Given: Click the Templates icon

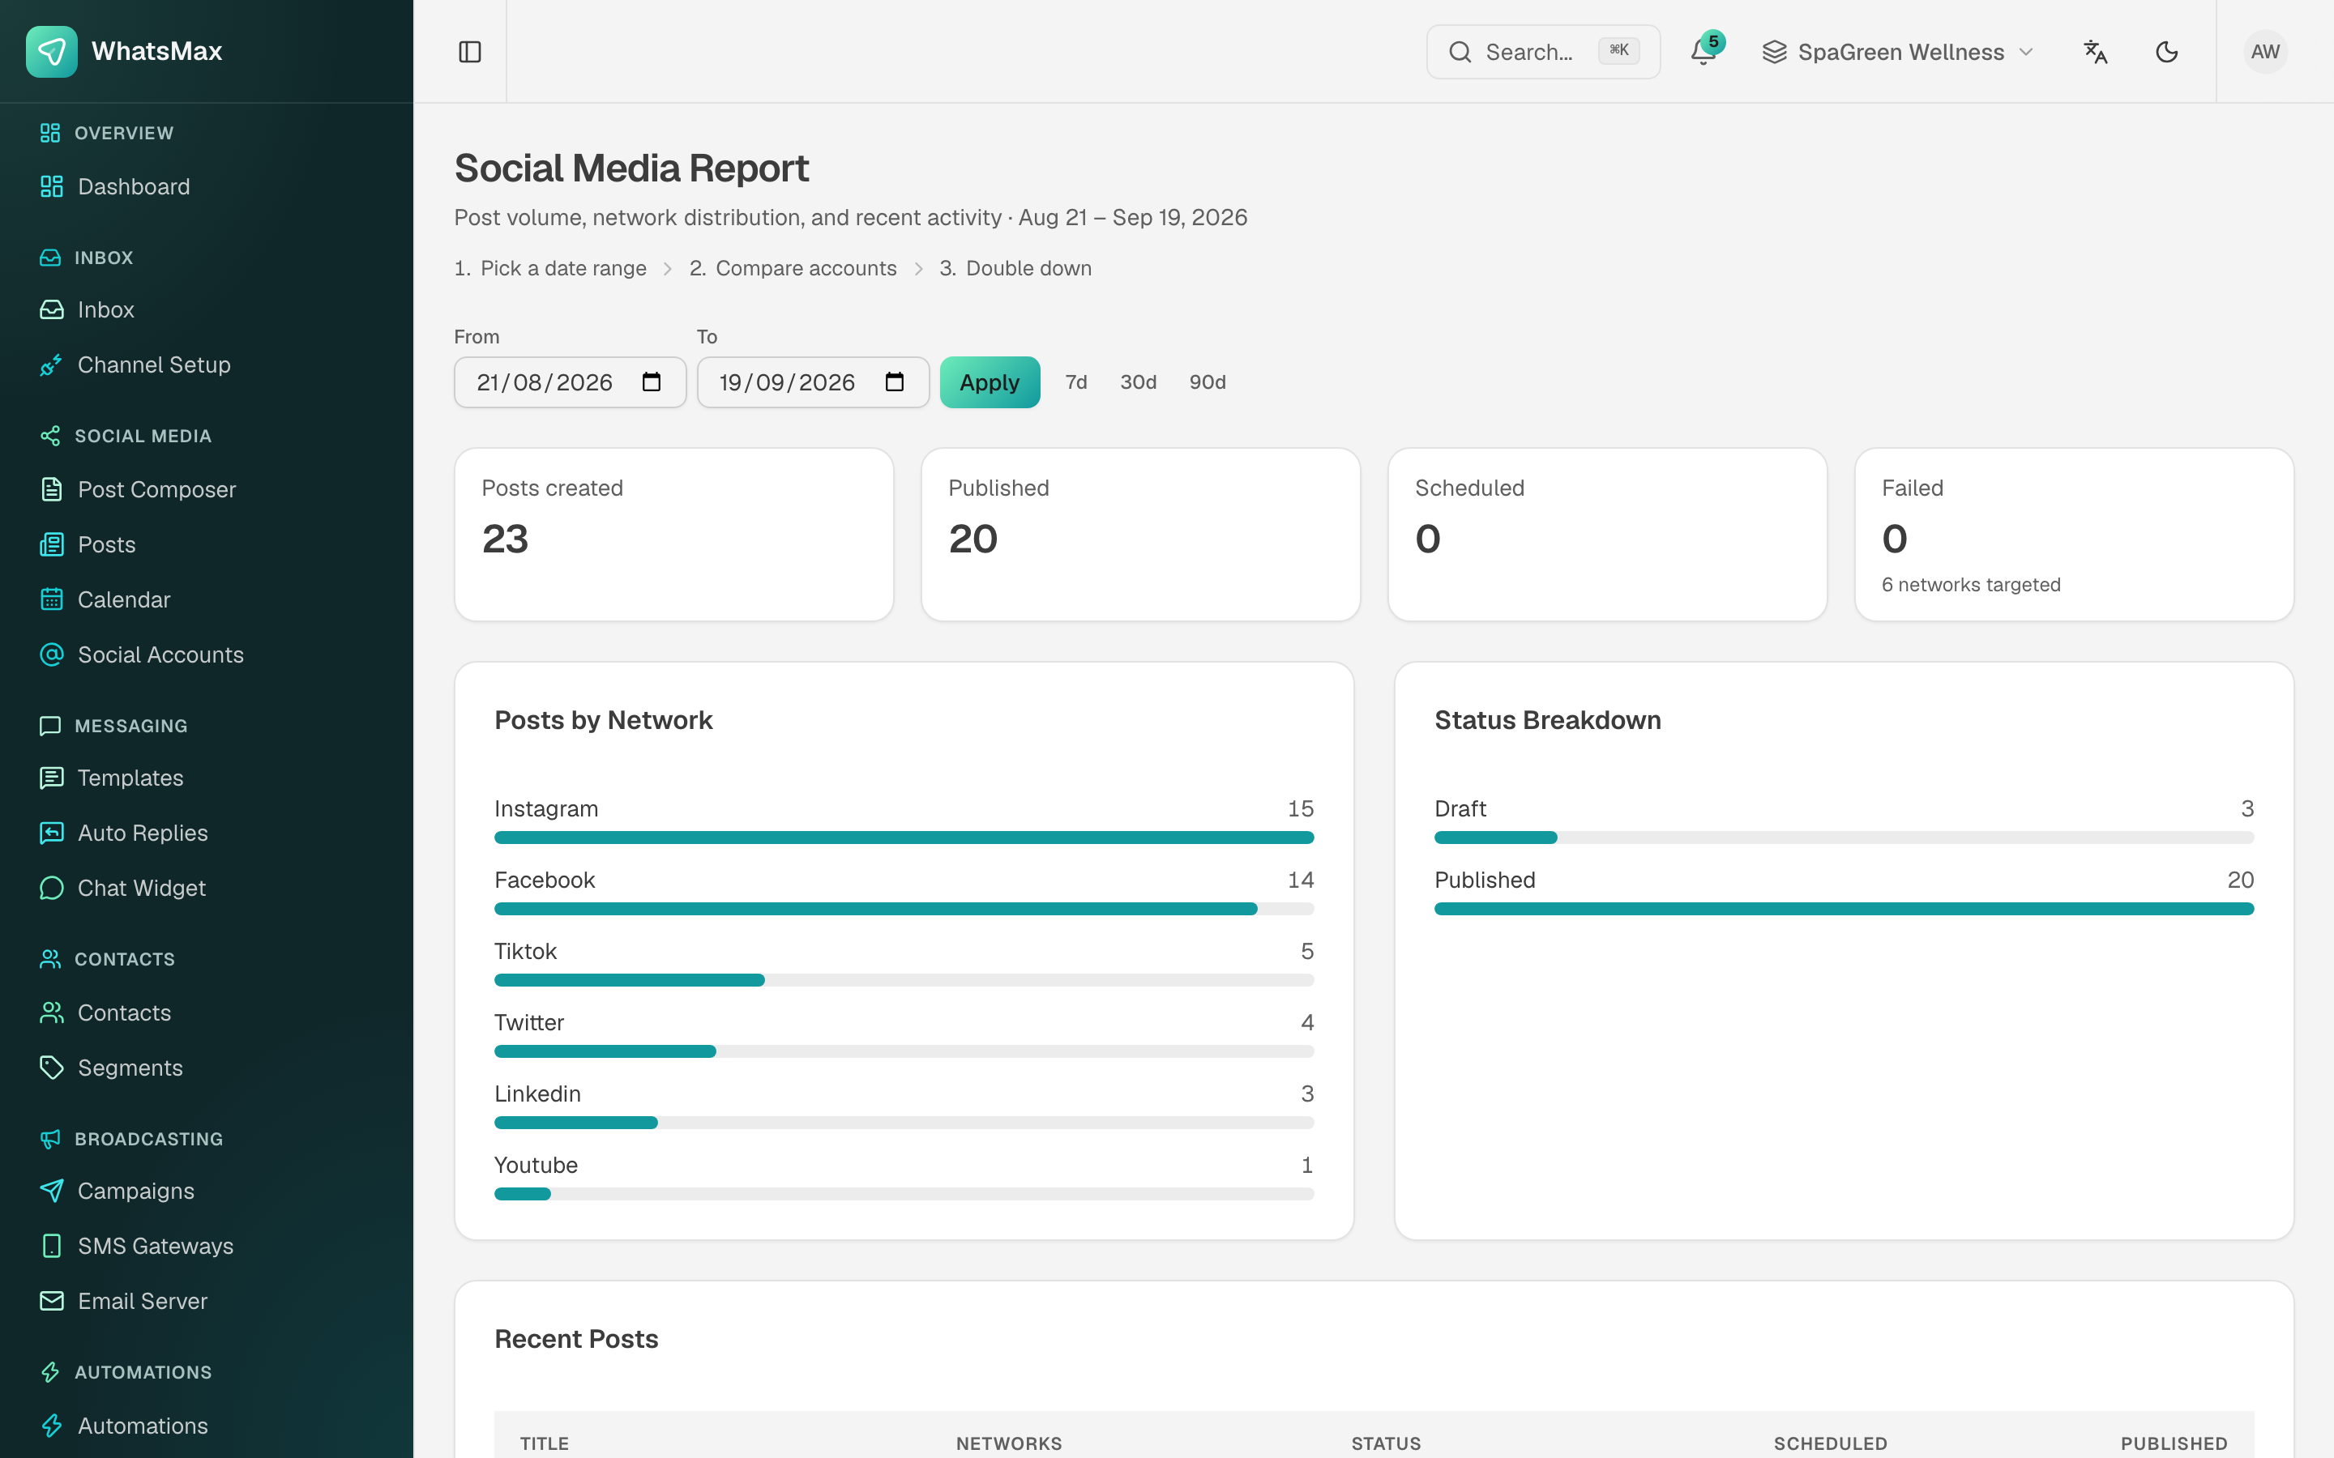Looking at the screenshot, I should tap(52, 778).
